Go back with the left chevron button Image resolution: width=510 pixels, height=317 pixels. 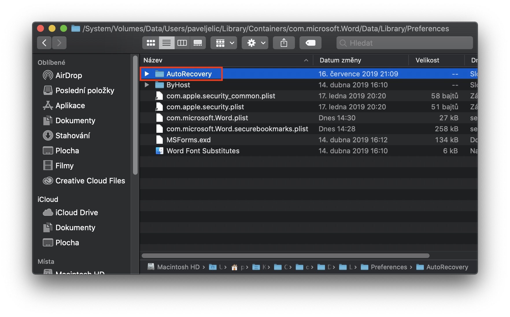(44, 43)
